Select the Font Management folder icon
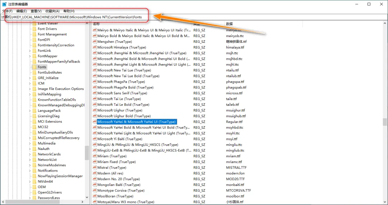 pyautogui.click(x=34, y=35)
